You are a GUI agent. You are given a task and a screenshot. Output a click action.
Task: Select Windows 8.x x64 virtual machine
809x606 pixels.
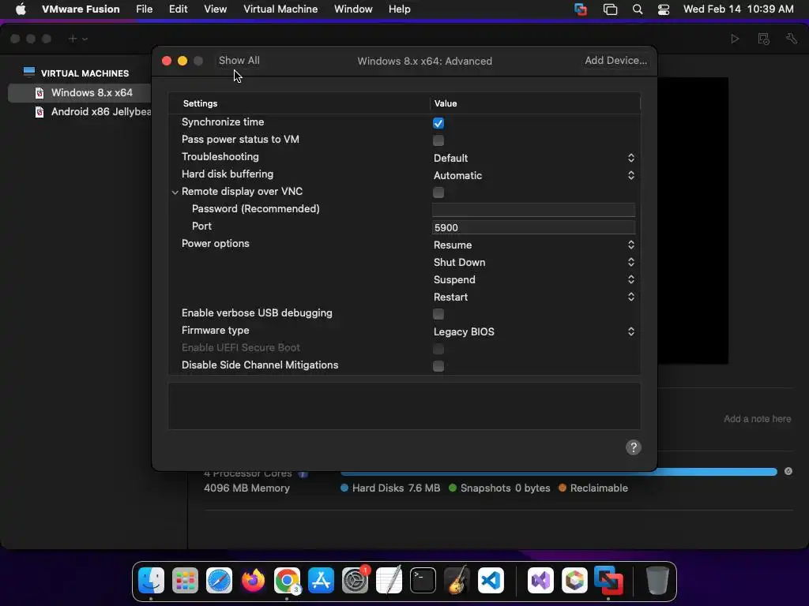tap(80, 93)
